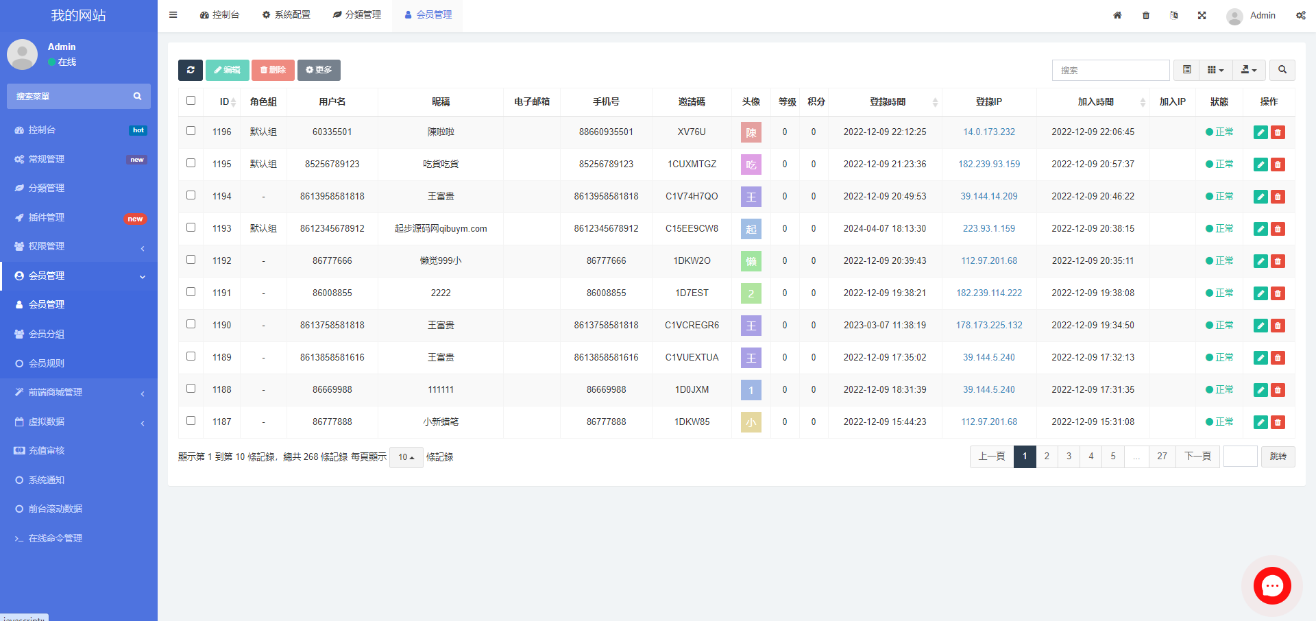
Task: Select the checkbox for row ID 1187
Action: 191,421
